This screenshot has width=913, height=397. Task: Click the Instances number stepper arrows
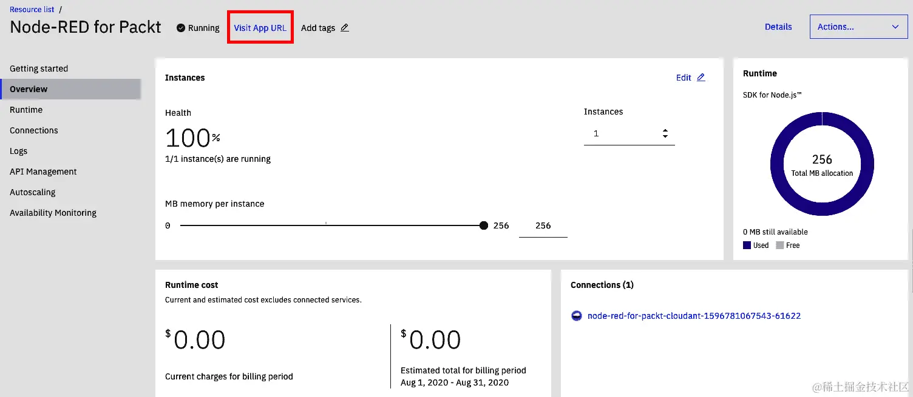pyautogui.click(x=665, y=133)
